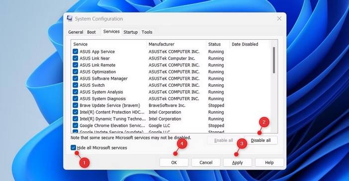
Task: Click the Cancel button
Action: coord(206,162)
